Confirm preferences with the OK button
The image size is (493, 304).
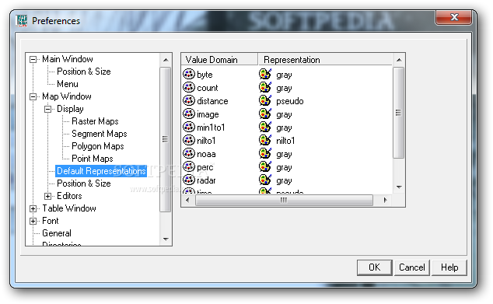(x=375, y=267)
